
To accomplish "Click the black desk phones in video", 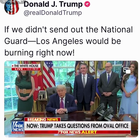I will click(104, 112).
